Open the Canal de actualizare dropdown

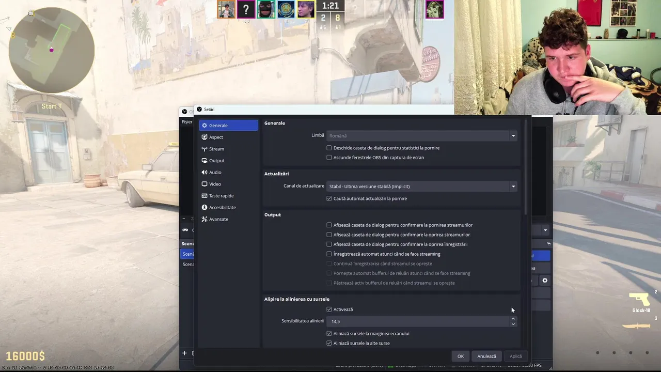(x=421, y=187)
